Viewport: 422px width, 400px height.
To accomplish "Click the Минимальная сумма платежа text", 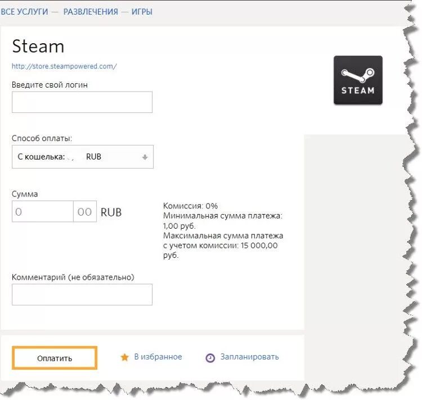I will coord(223,221).
